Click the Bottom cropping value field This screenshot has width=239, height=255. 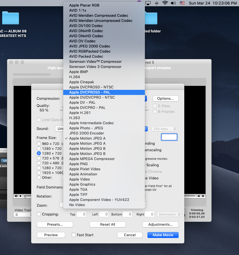point(128,214)
